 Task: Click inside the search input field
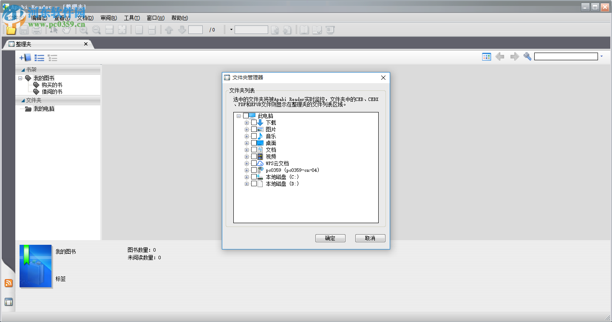tap(565, 56)
